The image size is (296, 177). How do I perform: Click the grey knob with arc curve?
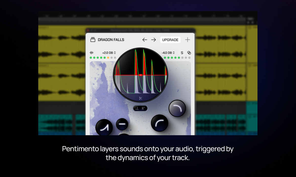click(177, 108)
